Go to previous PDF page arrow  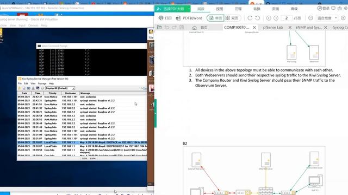point(269,18)
